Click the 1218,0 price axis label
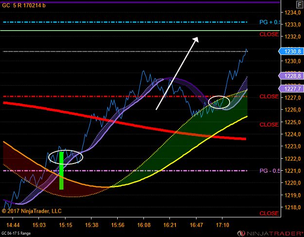Screen dimensions: 304x237 click(292, 207)
